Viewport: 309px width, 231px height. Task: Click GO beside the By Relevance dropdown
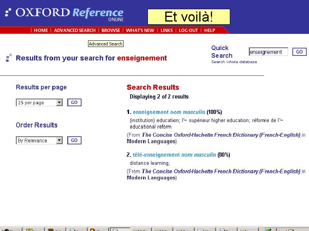coord(74,141)
